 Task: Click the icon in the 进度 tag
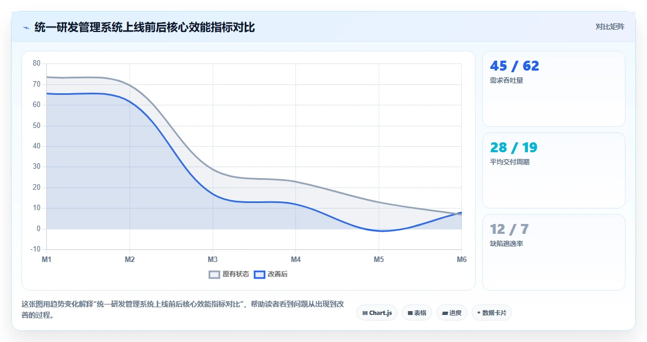click(445, 313)
